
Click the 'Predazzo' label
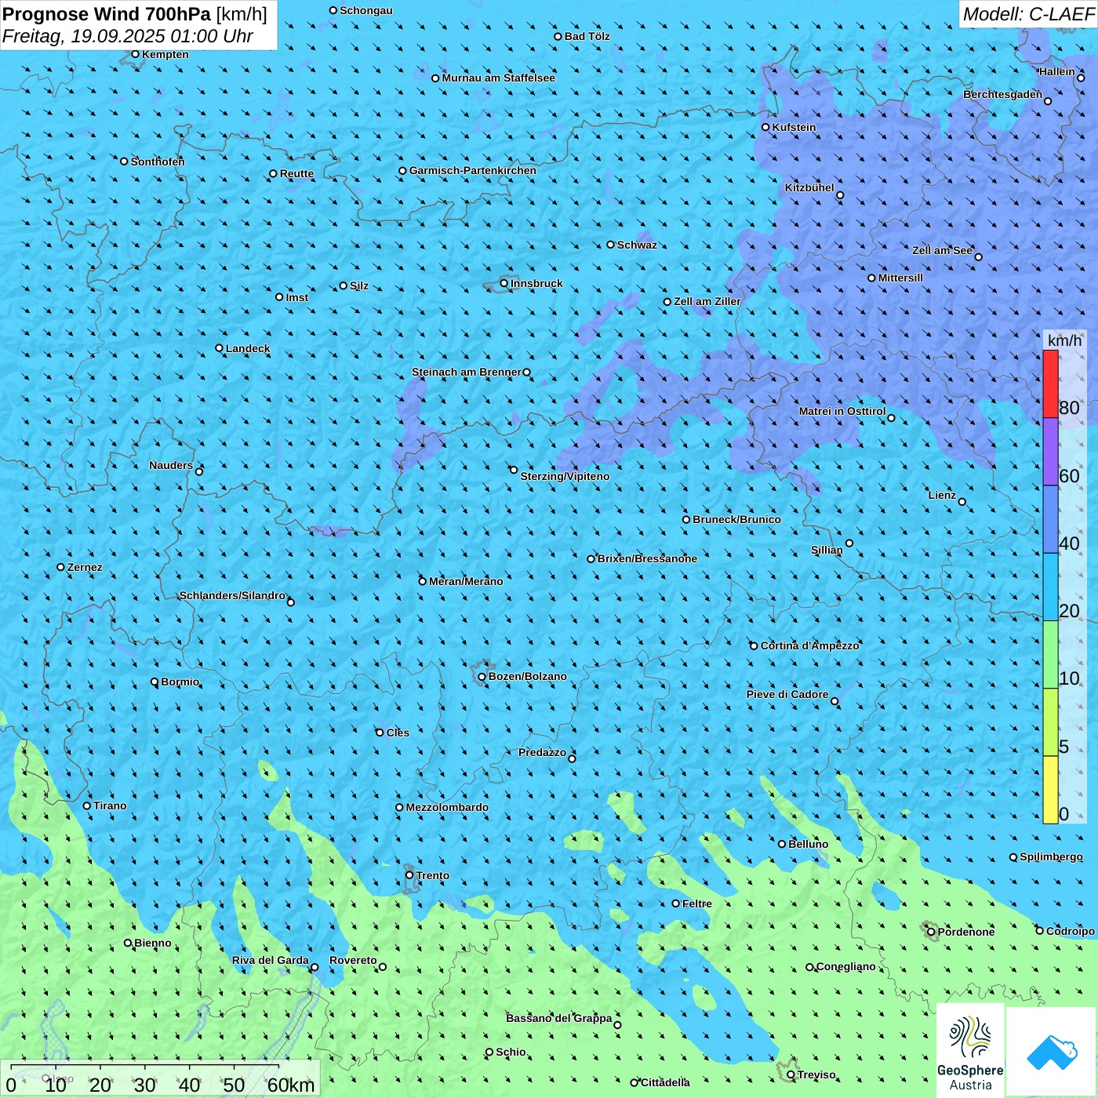543,752
